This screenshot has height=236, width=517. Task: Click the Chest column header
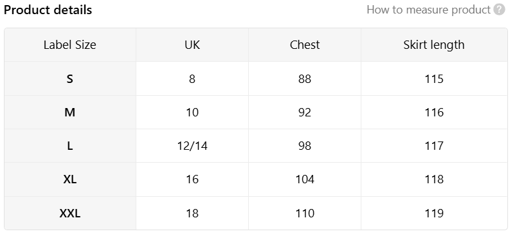[305, 45]
